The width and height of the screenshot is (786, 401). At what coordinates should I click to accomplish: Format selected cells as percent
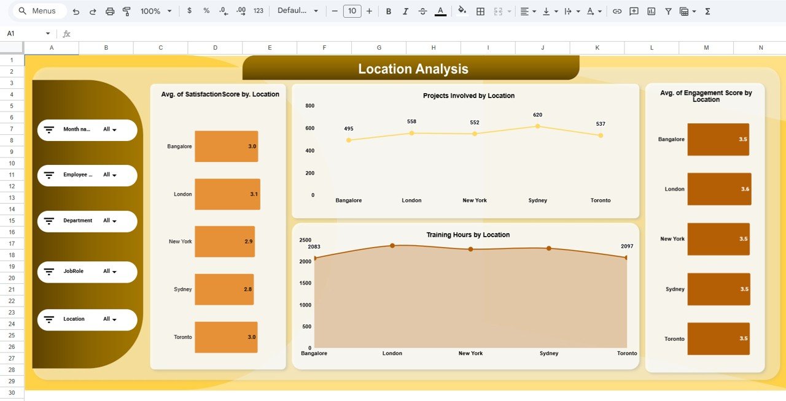click(206, 11)
